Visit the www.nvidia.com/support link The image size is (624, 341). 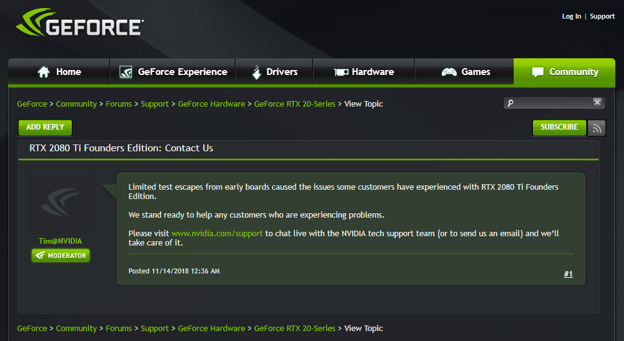tap(217, 234)
